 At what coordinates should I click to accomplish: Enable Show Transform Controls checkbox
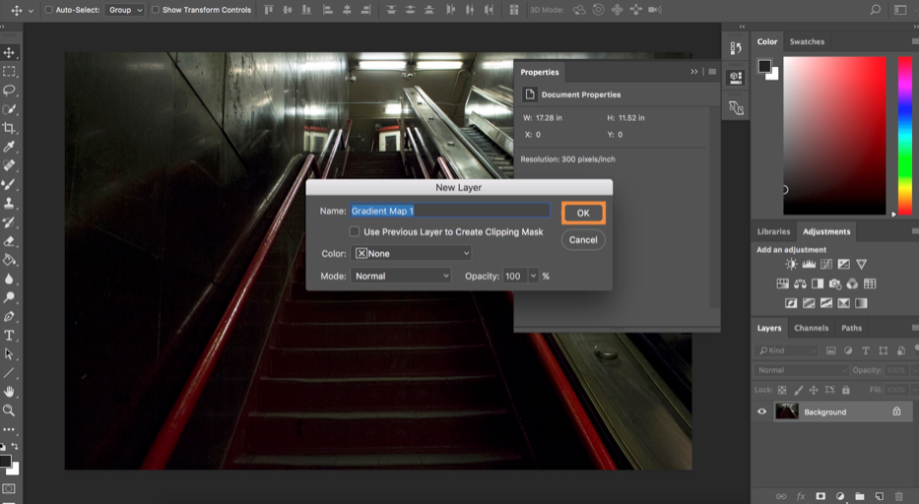pyautogui.click(x=156, y=10)
